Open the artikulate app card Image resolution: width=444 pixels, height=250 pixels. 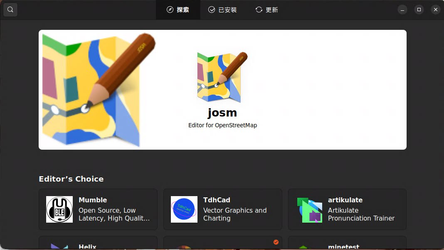(x=347, y=209)
